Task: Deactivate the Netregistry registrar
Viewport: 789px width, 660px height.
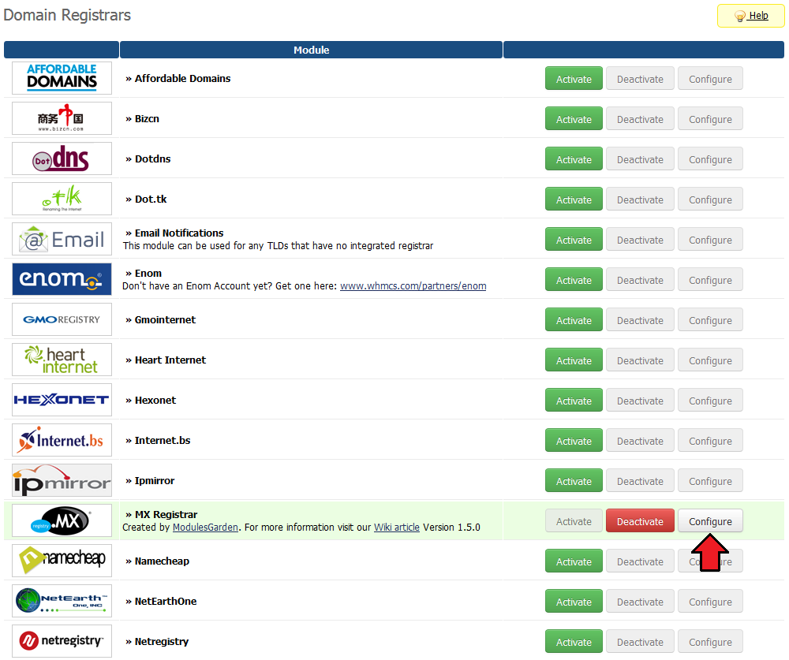Action: pos(640,642)
